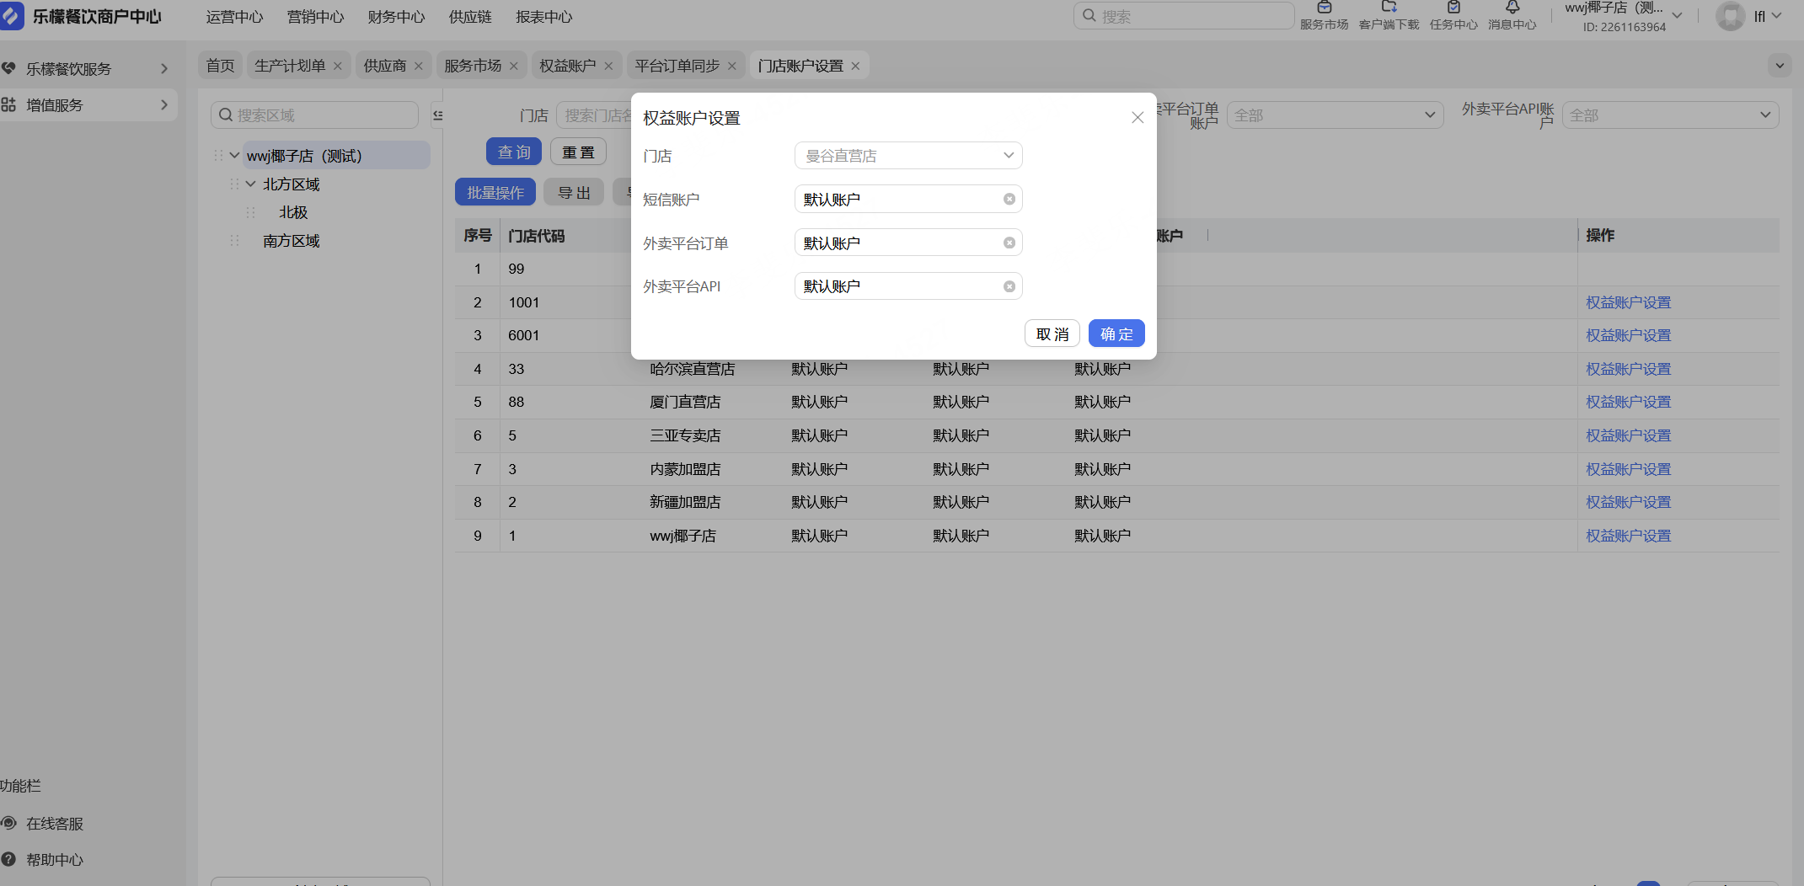
Task: Click the 外卖平台API account input
Action: tap(908, 287)
